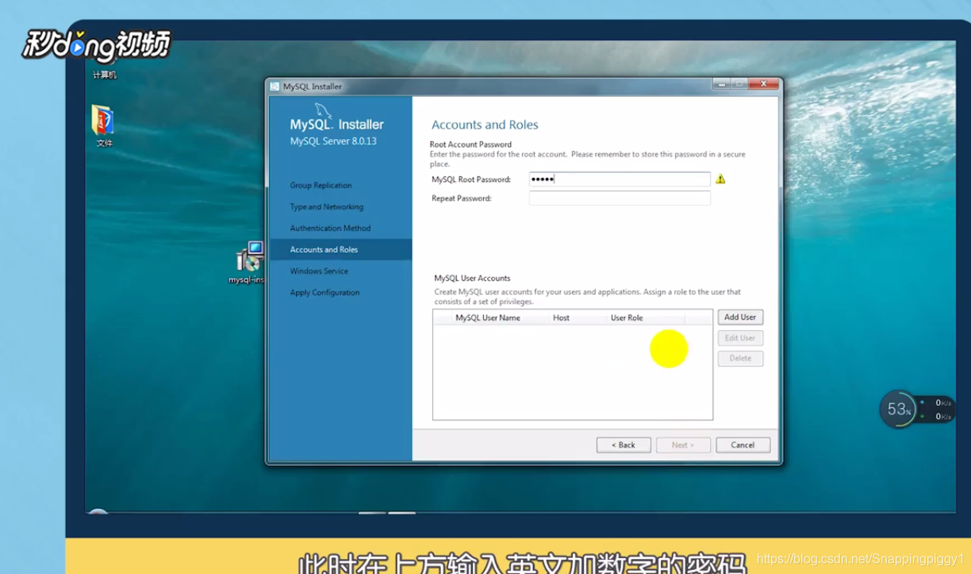Focus the Repeat Password field

click(x=620, y=198)
